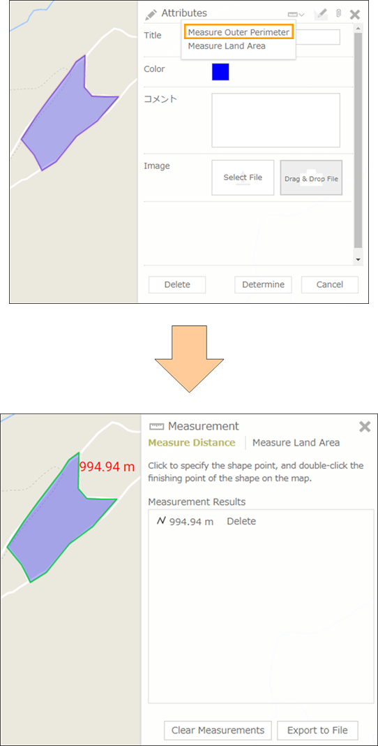Close the Attributes panel
Viewport: 378px width, 746px height.
(355, 14)
